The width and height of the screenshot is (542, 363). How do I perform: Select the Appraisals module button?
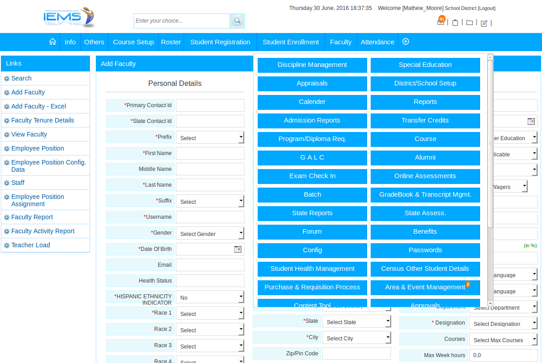312,84
